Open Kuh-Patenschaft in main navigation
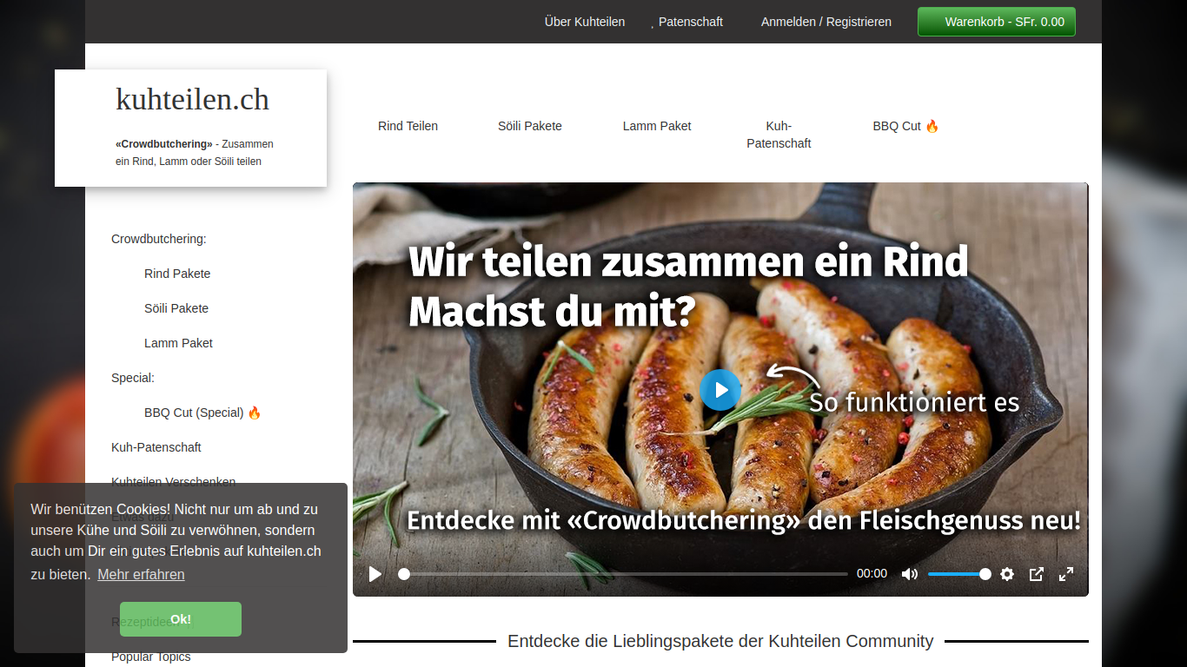 click(779, 135)
